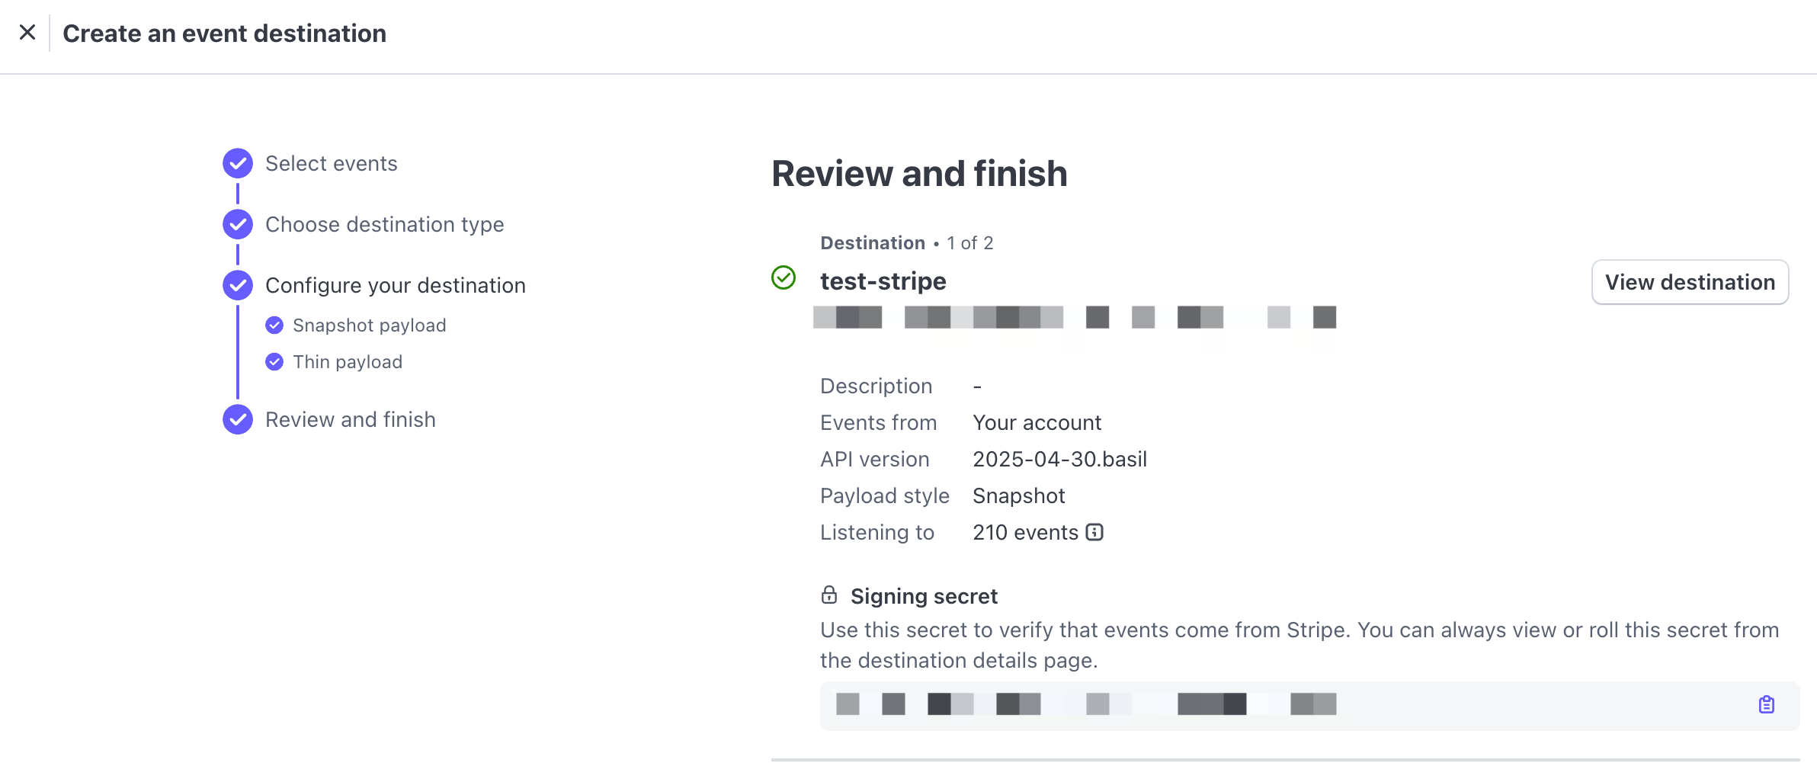Open the Choose destination type step

pos(384,225)
